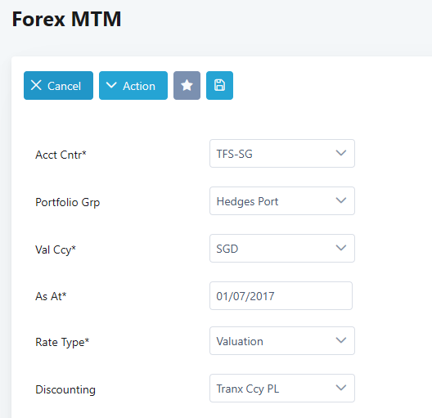
Task: Click the Forex MTM page heading
Action: 66,19
